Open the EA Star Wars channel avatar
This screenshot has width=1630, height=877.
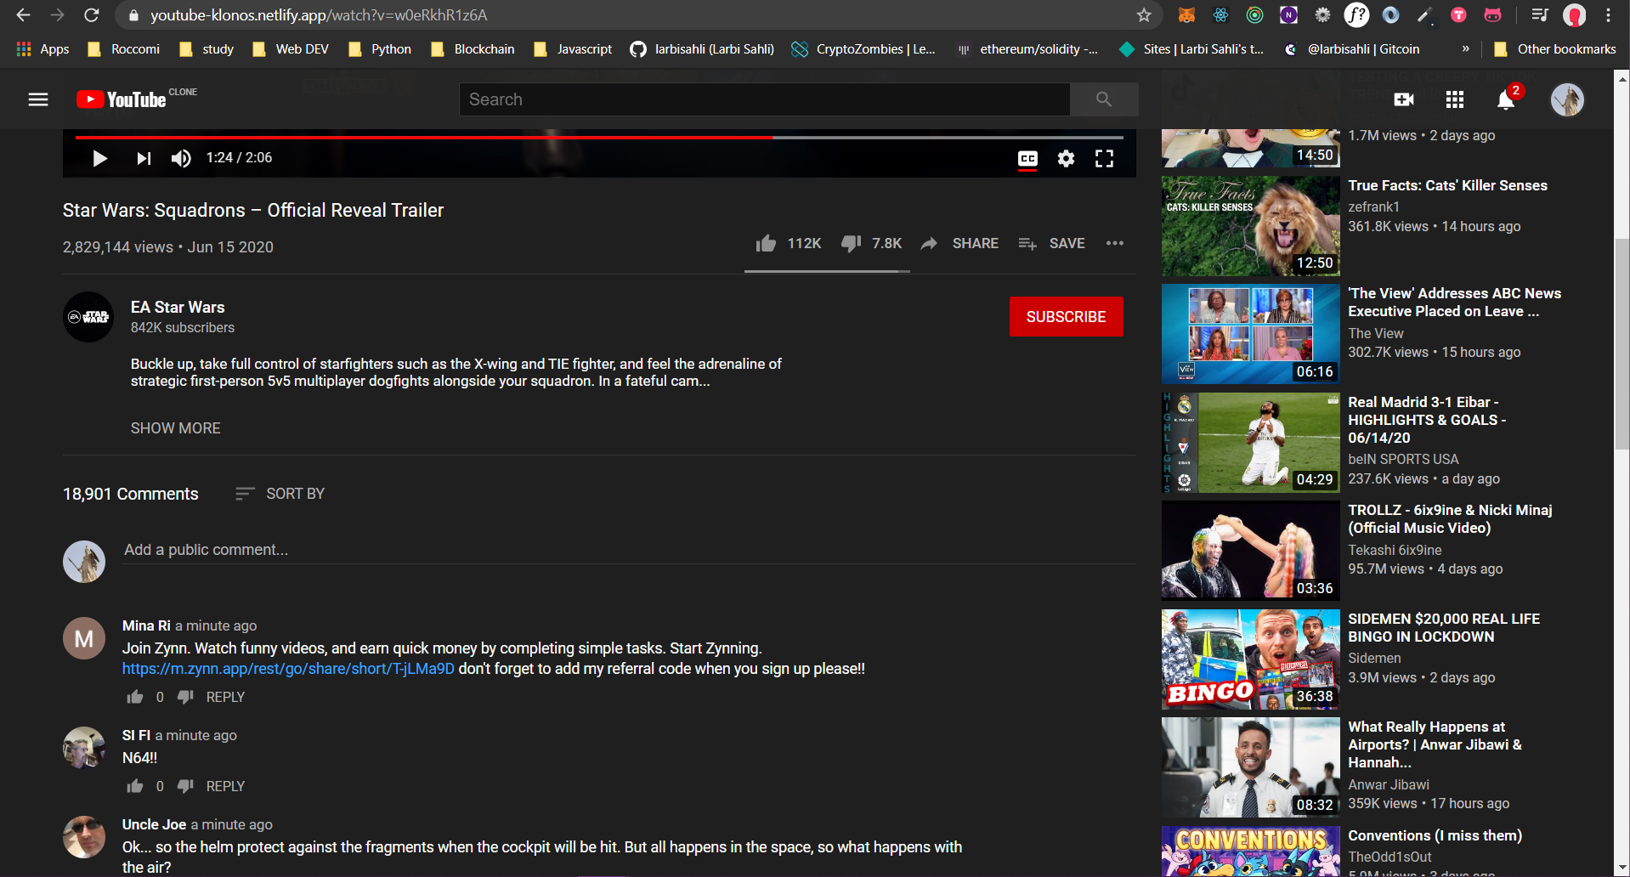pyautogui.click(x=88, y=317)
